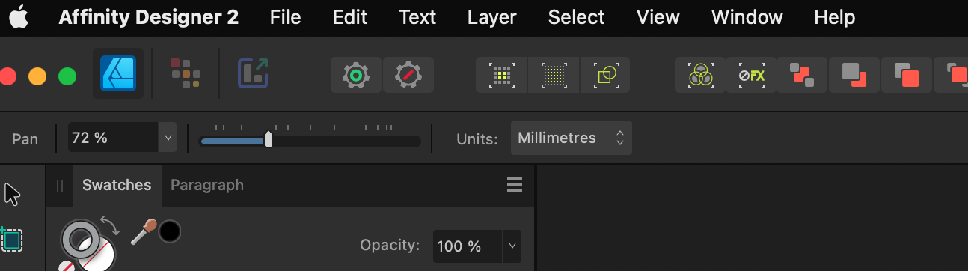Select the Artboard tool
968x271 pixels.
tap(12, 240)
